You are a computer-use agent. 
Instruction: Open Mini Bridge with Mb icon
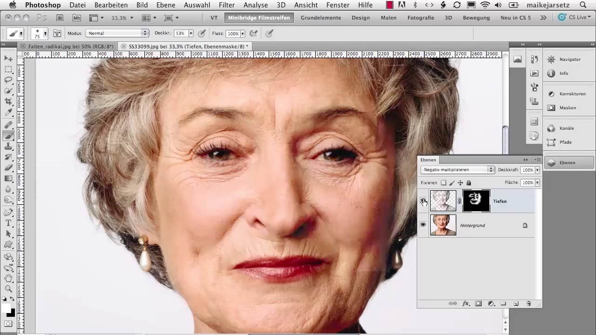[77, 18]
